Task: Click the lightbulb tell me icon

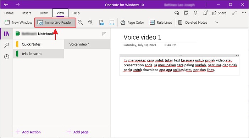Action: coord(195,13)
